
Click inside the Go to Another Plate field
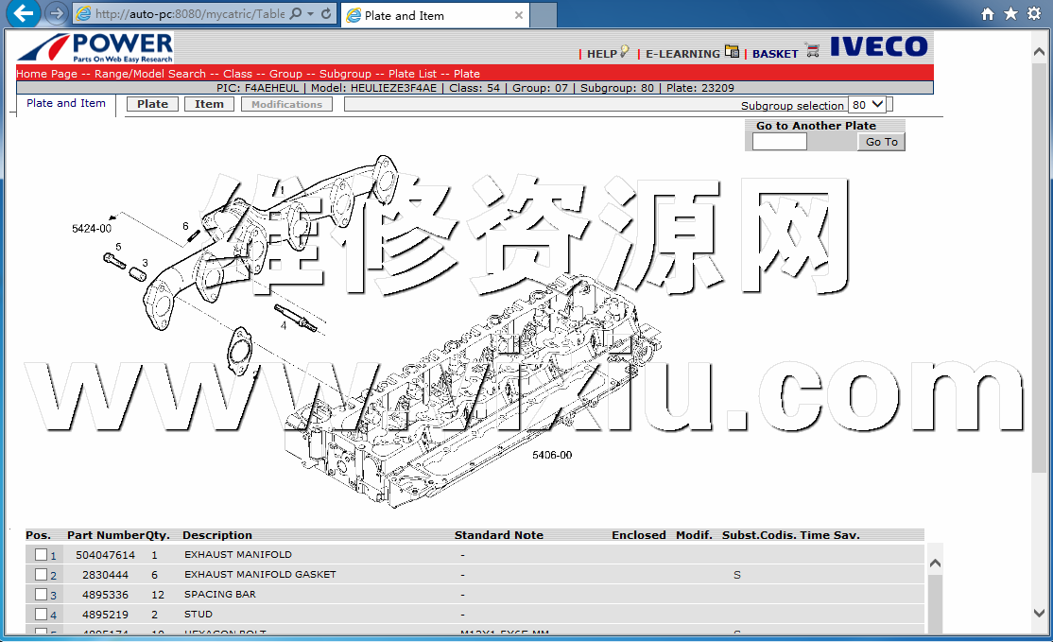tap(779, 142)
